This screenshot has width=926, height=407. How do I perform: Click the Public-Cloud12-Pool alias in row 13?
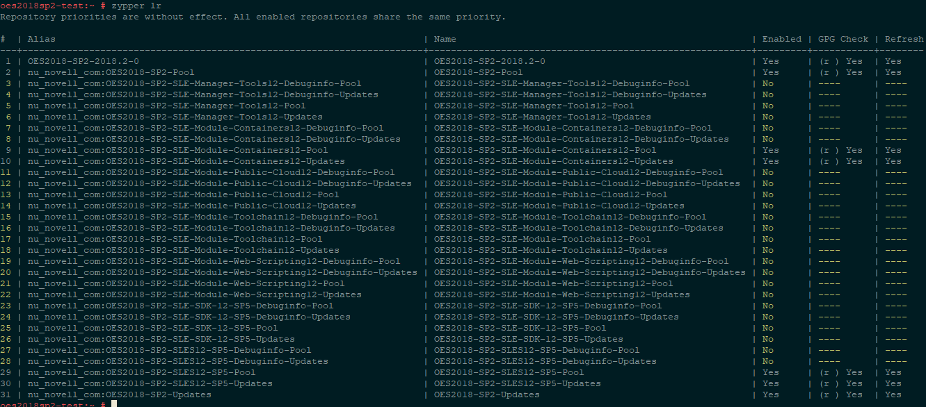(183, 194)
